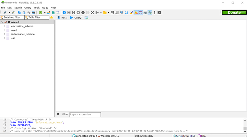Click the Find text magnifier icon
Viewport: 247px width, 138px height.
point(122,13)
